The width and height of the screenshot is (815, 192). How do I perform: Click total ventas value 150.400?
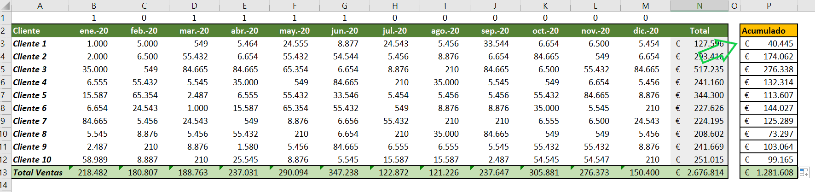point(646,173)
